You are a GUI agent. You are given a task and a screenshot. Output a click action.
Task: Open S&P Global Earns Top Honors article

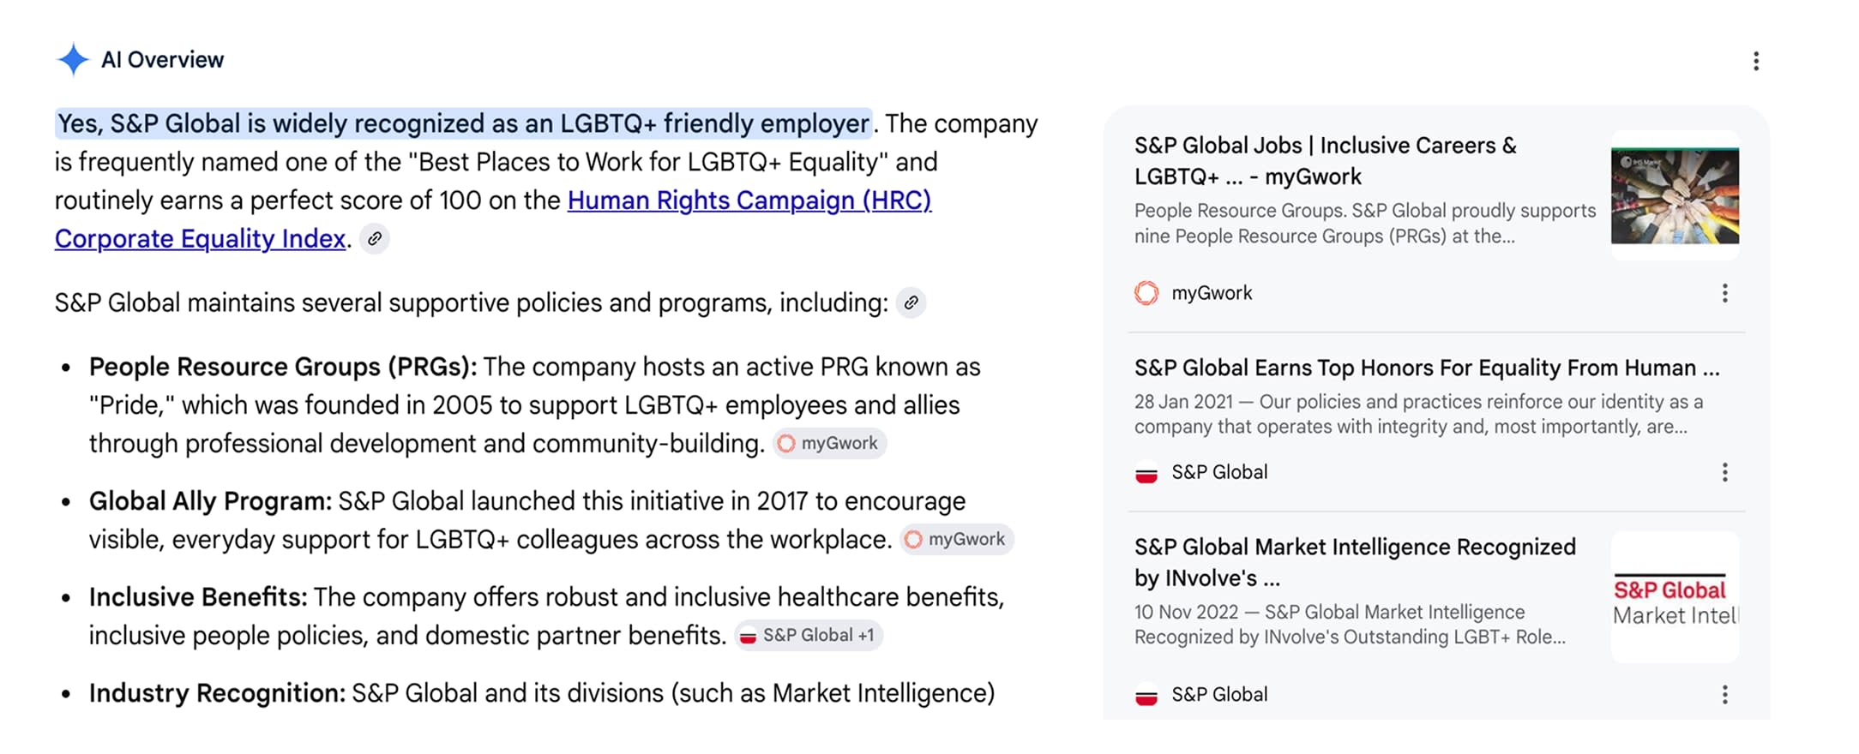[1427, 368]
